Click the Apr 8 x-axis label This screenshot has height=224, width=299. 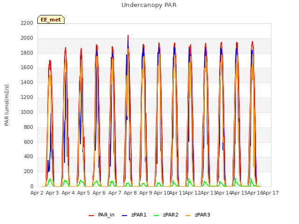(x=130, y=193)
